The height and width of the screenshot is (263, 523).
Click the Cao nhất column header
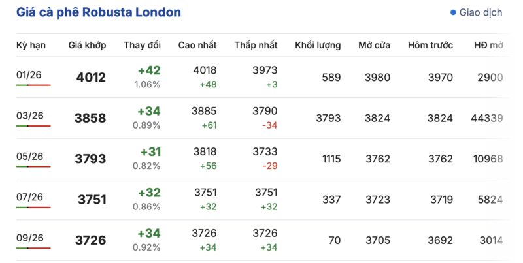[198, 46]
